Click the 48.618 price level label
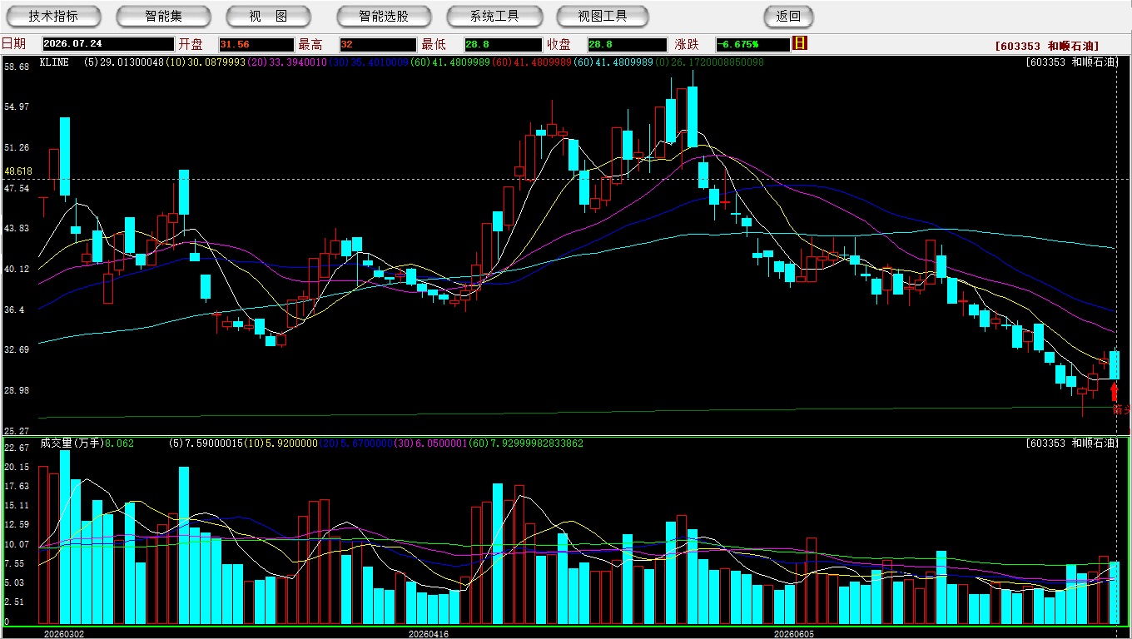 pos(18,171)
